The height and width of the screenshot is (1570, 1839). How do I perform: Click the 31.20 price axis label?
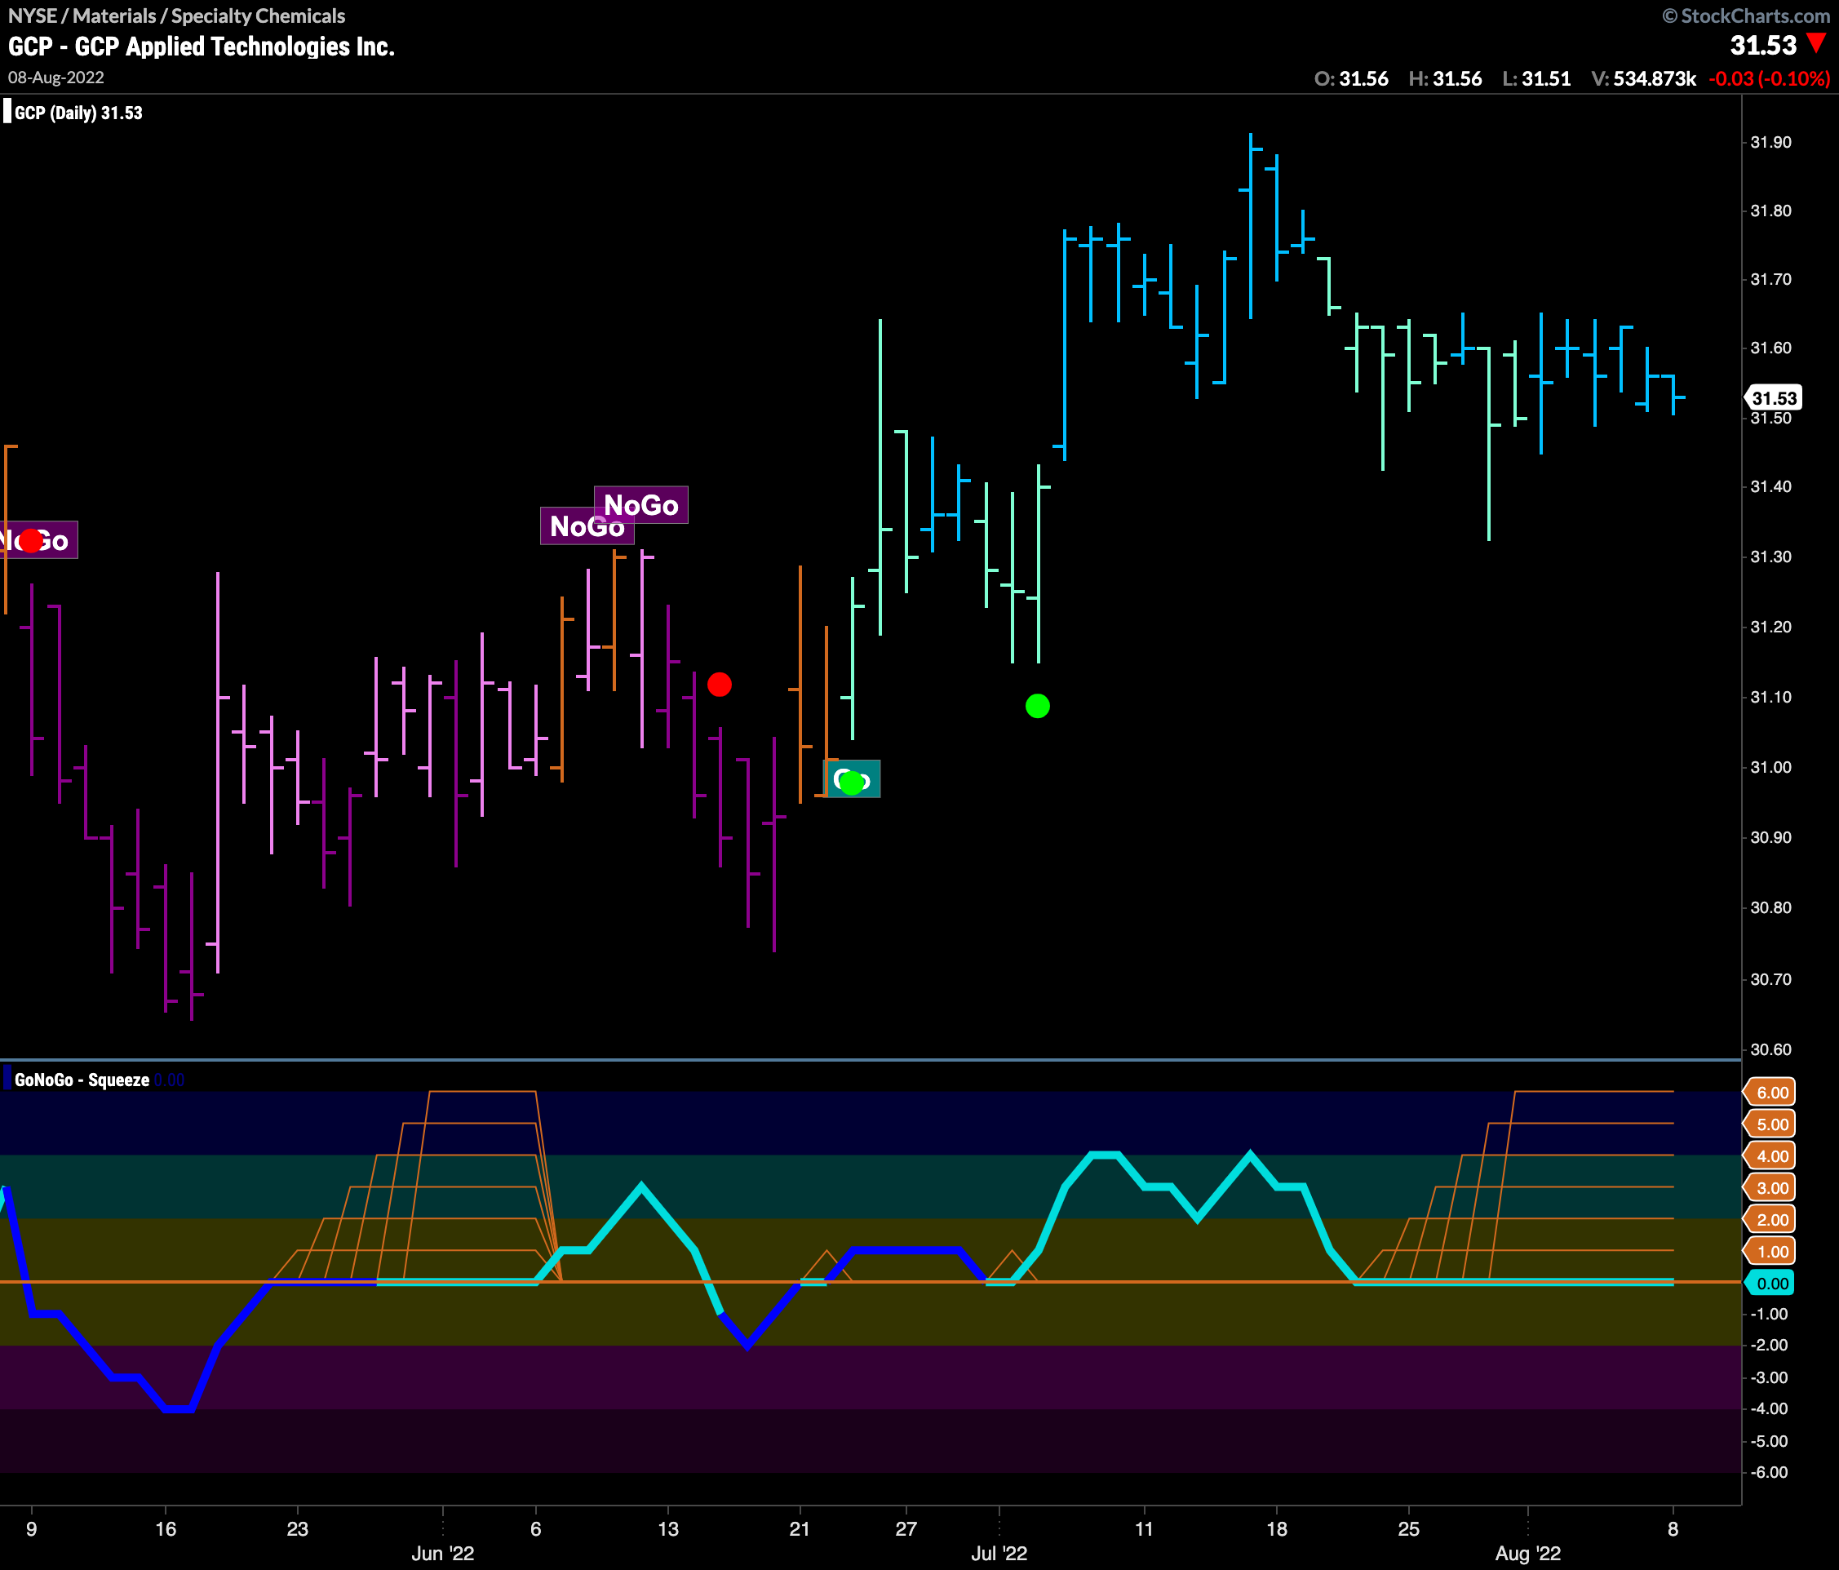coord(1770,627)
